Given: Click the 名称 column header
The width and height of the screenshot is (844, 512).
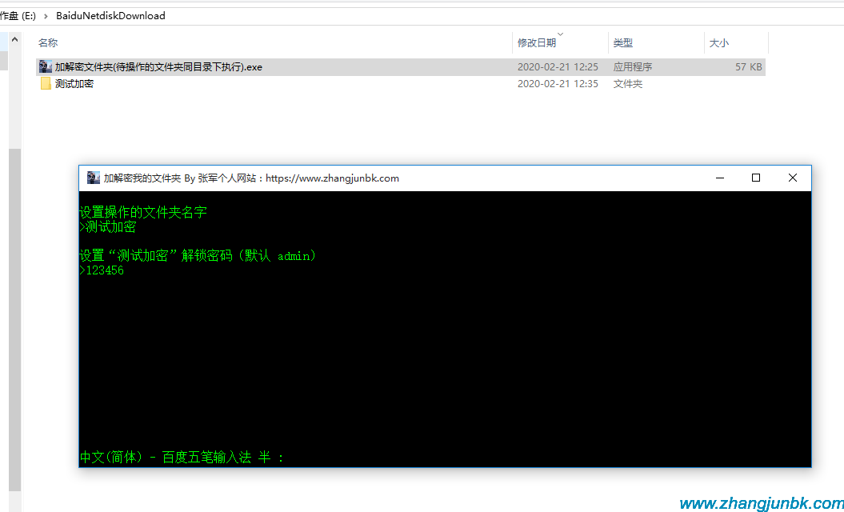Looking at the screenshot, I should pos(49,43).
